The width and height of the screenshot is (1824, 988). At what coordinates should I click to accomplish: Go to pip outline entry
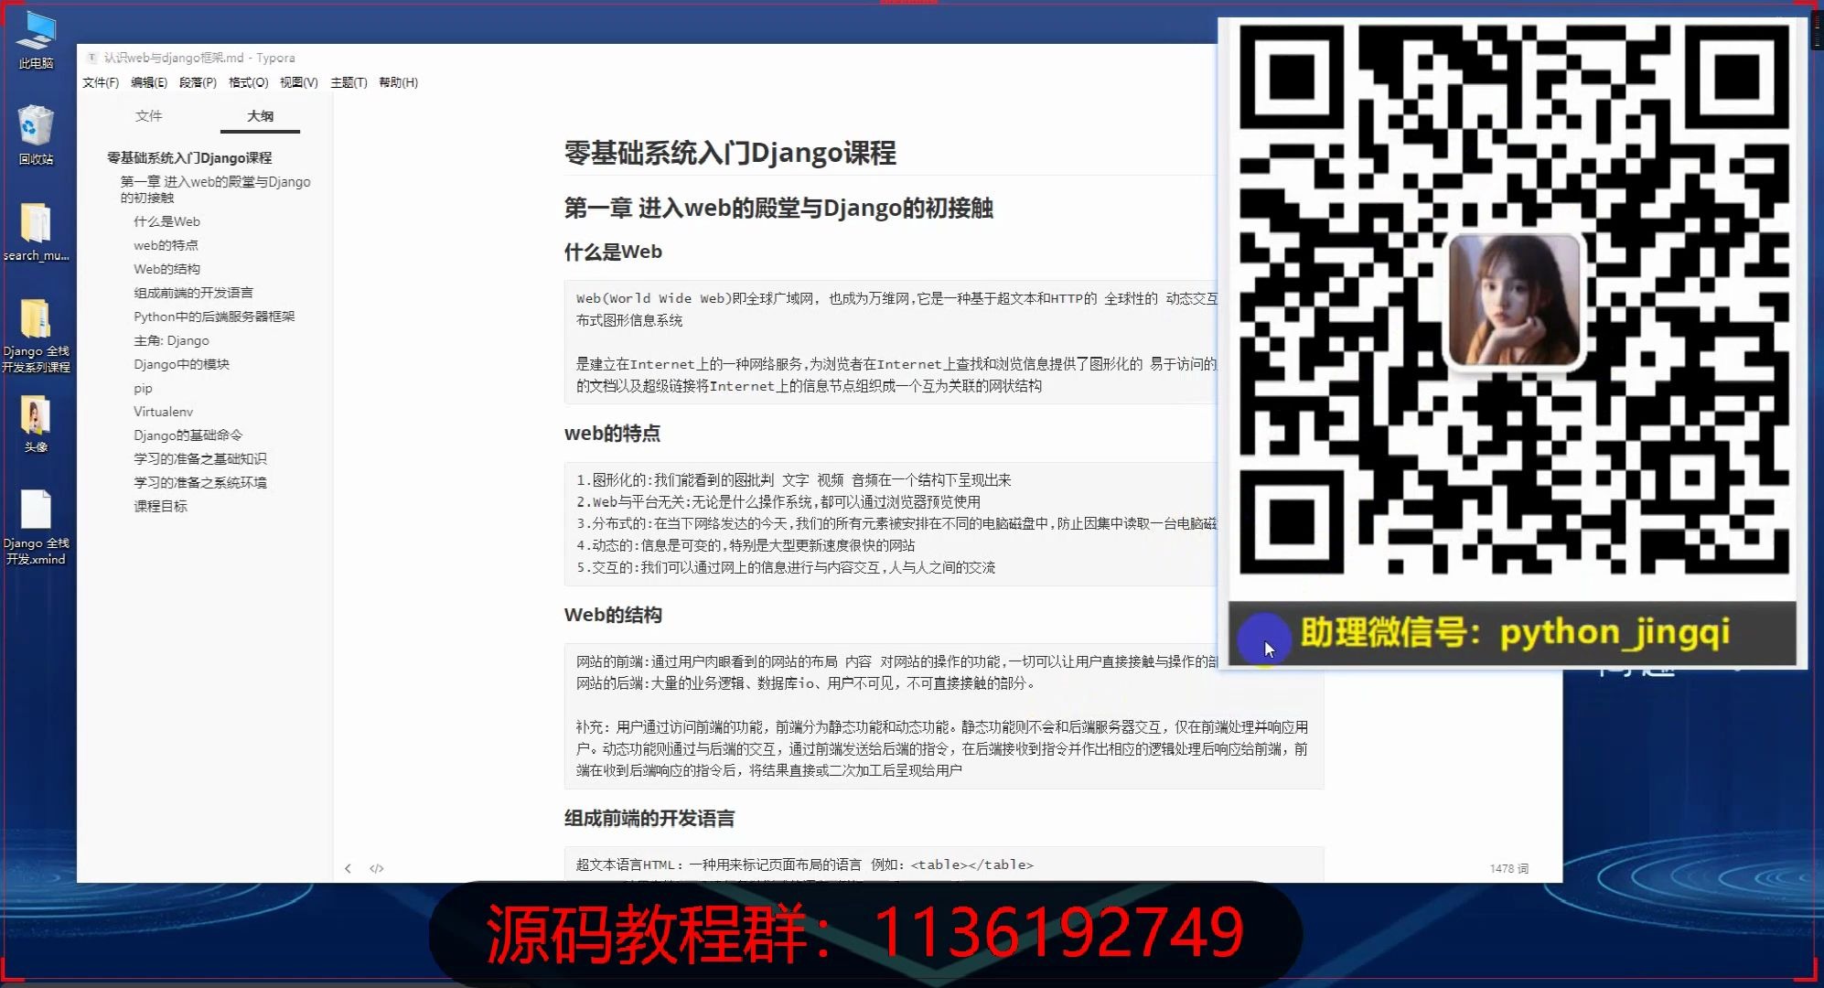143,388
